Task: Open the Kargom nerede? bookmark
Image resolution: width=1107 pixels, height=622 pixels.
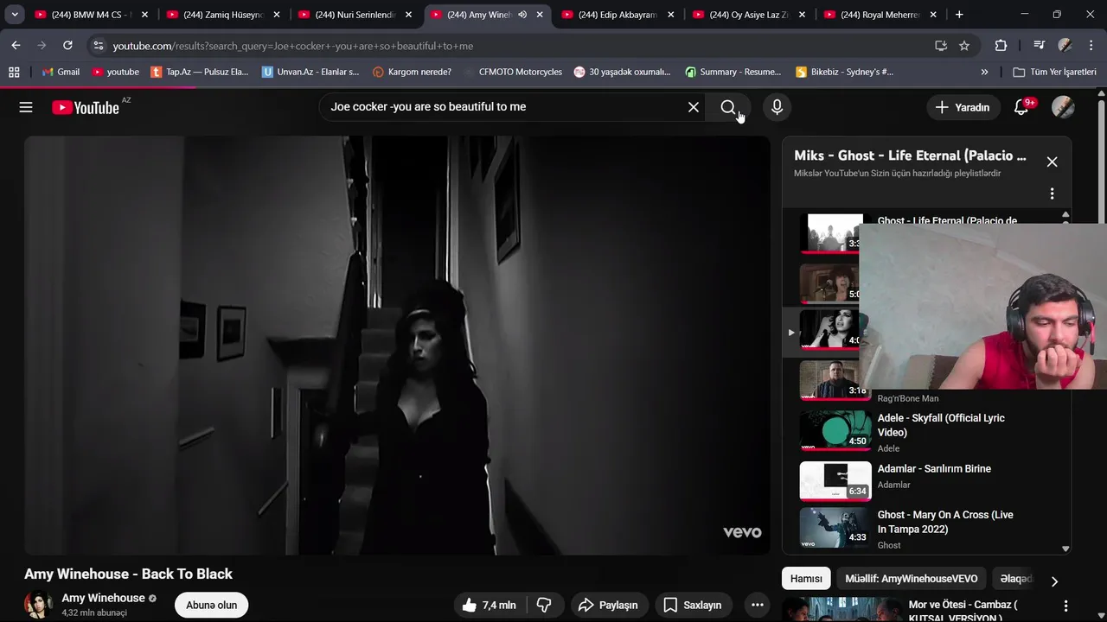Action: (x=412, y=72)
